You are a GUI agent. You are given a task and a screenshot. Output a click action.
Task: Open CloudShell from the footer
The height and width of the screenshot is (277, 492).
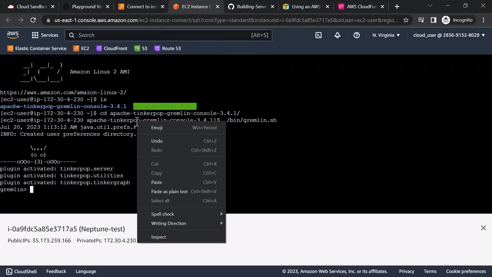(22, 271)
